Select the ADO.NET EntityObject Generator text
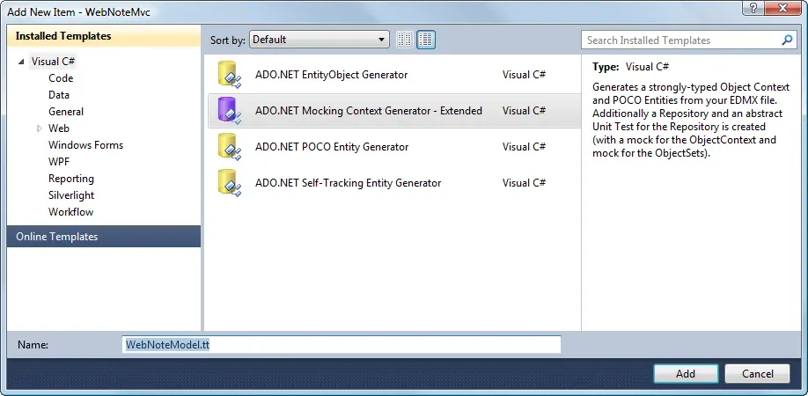The width and height of the screenshot is (808, 396). click(331, 75)
